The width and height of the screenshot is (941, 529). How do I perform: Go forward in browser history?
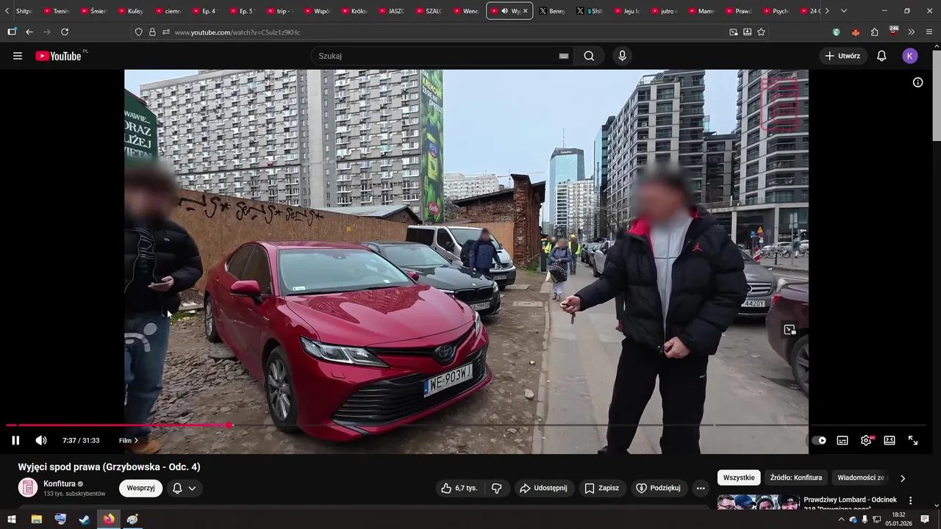47,32
